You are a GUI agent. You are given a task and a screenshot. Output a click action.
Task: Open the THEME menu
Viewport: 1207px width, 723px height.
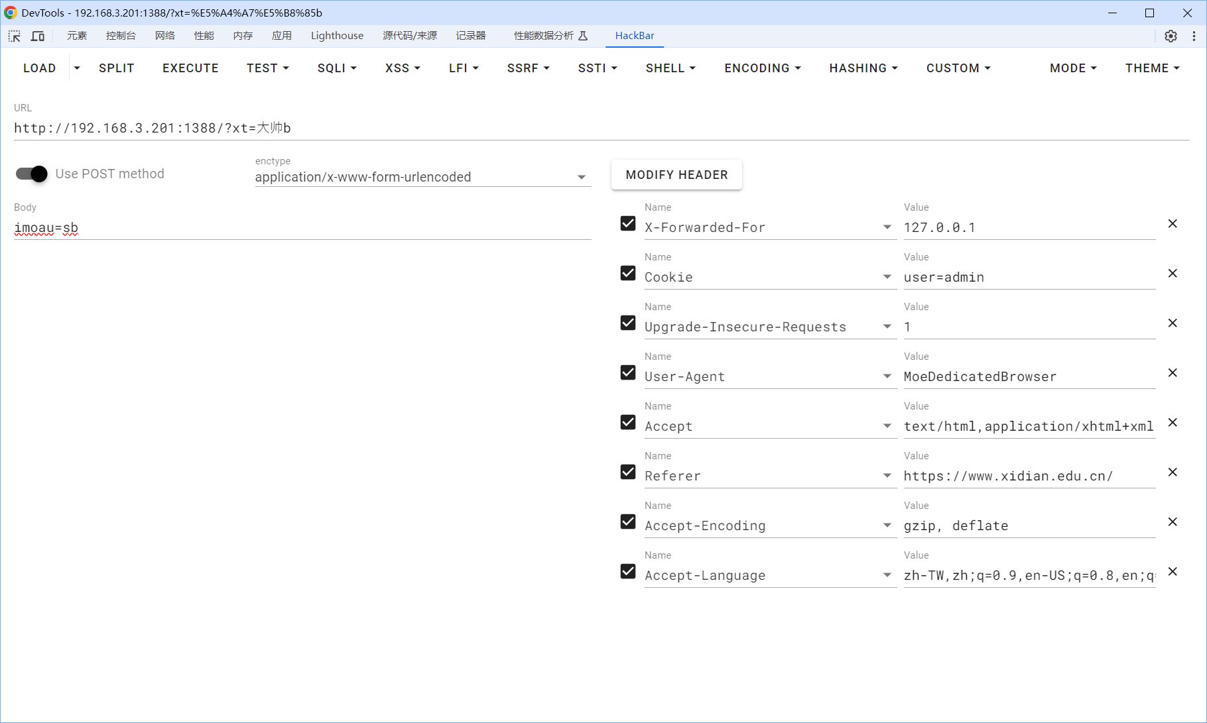pos(1152,68)
